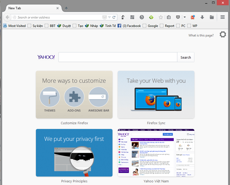Open Privacy Principles tile
Screen dimensions: 230x185
click(74, 153)
